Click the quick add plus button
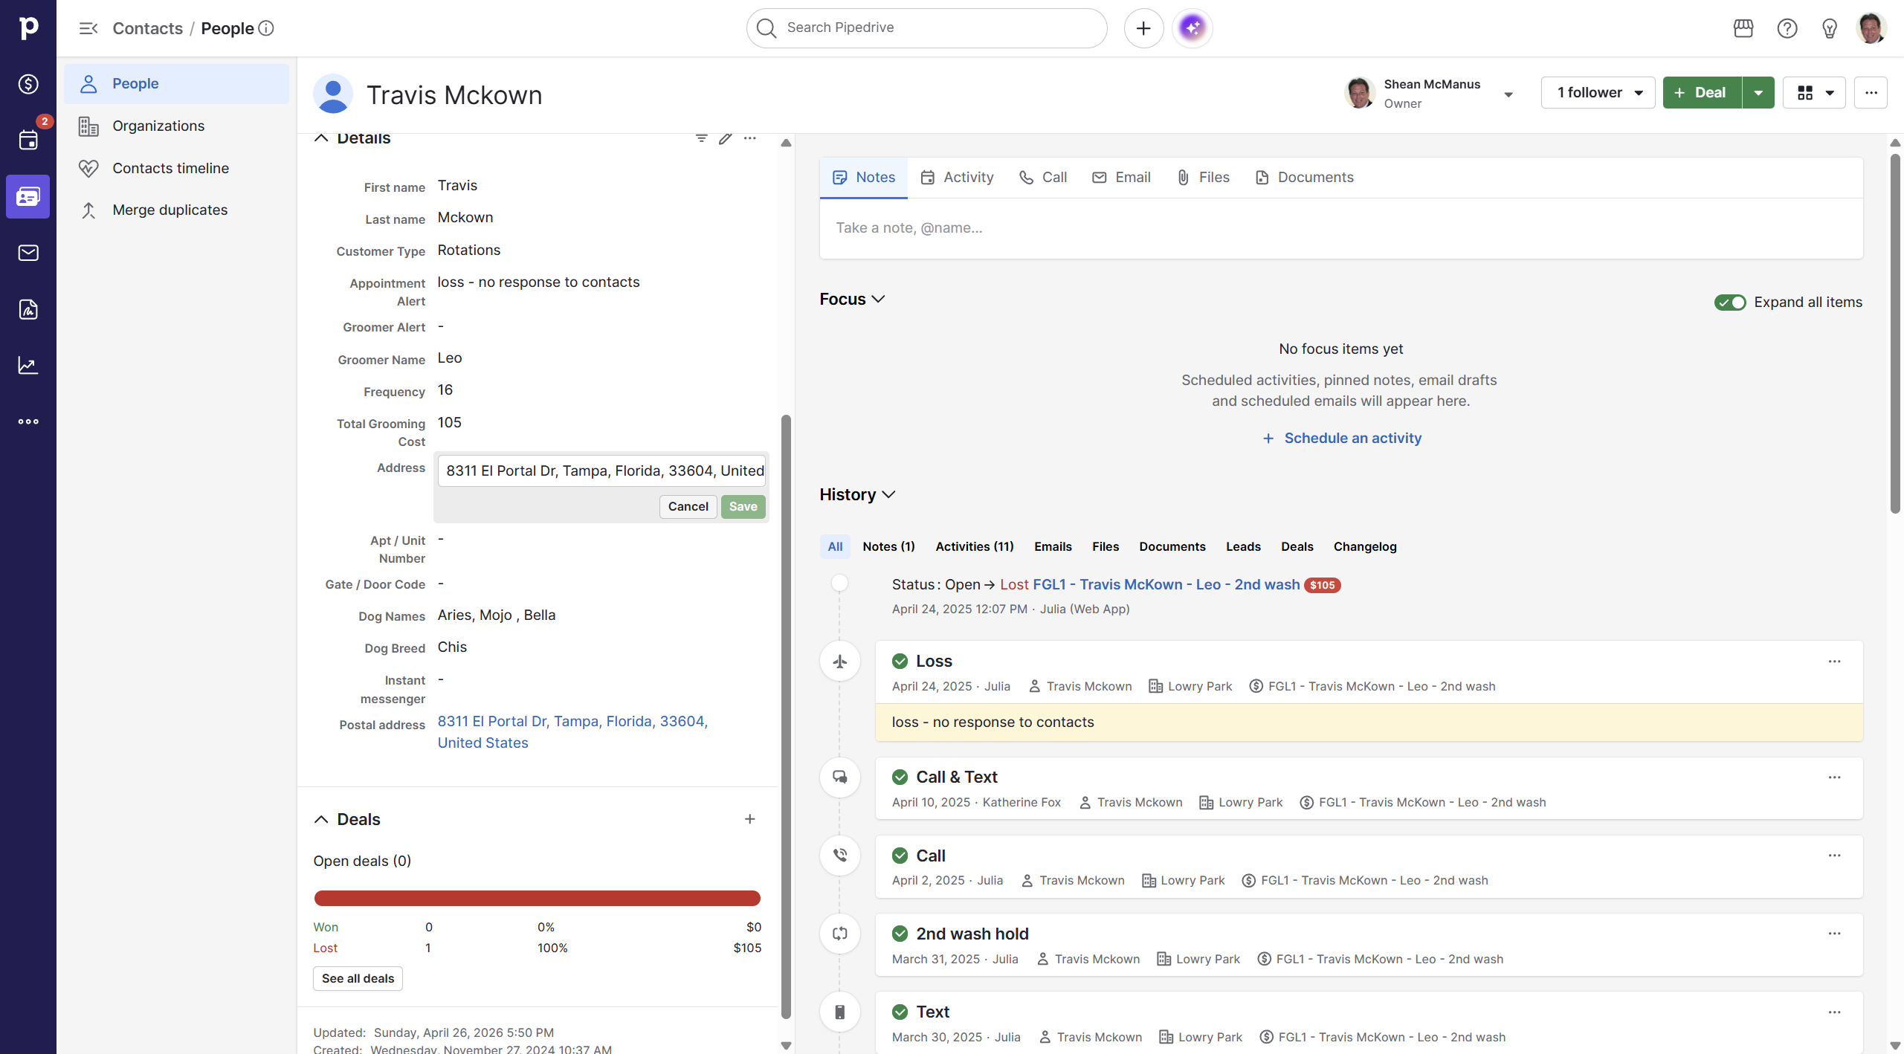1904x1054 pixels. click(1143, 28)
